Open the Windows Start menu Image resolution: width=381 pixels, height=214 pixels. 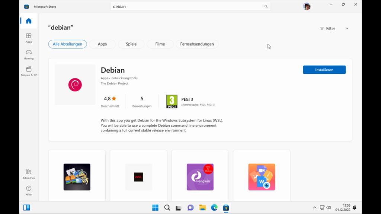(155, 208)
